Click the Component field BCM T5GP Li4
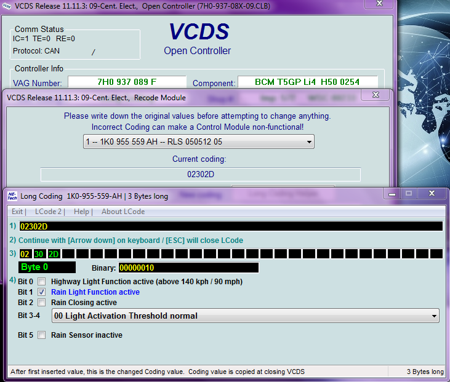The image size is (450, 382). (308, 82)
